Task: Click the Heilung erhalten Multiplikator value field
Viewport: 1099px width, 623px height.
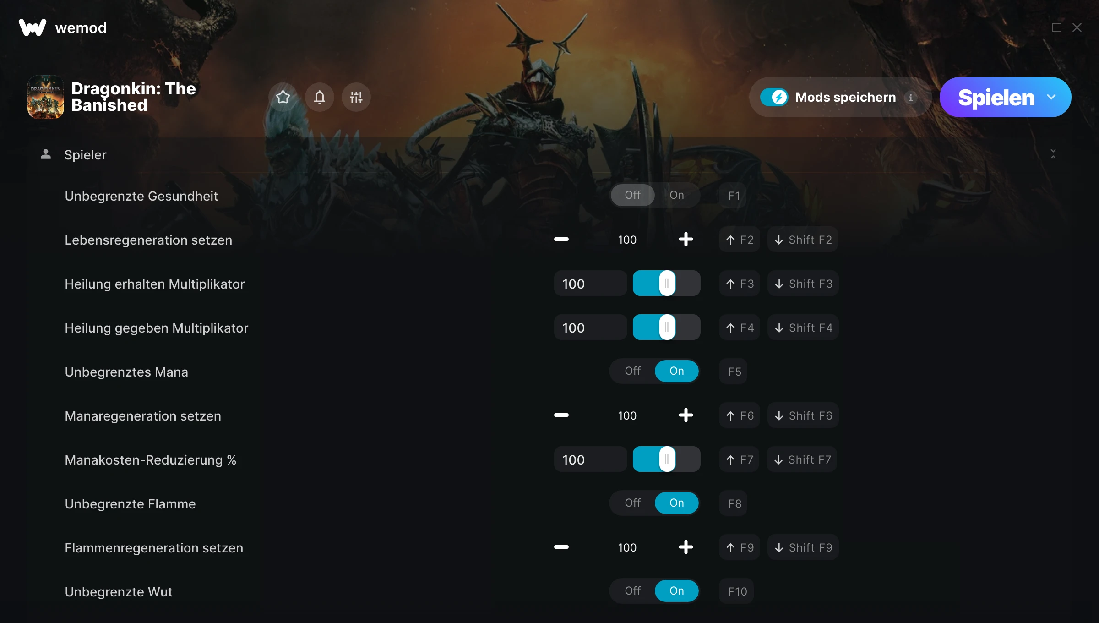Action: click(x=591, y=284)
